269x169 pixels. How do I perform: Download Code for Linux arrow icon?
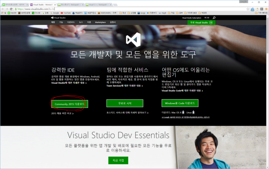[193, 112]
